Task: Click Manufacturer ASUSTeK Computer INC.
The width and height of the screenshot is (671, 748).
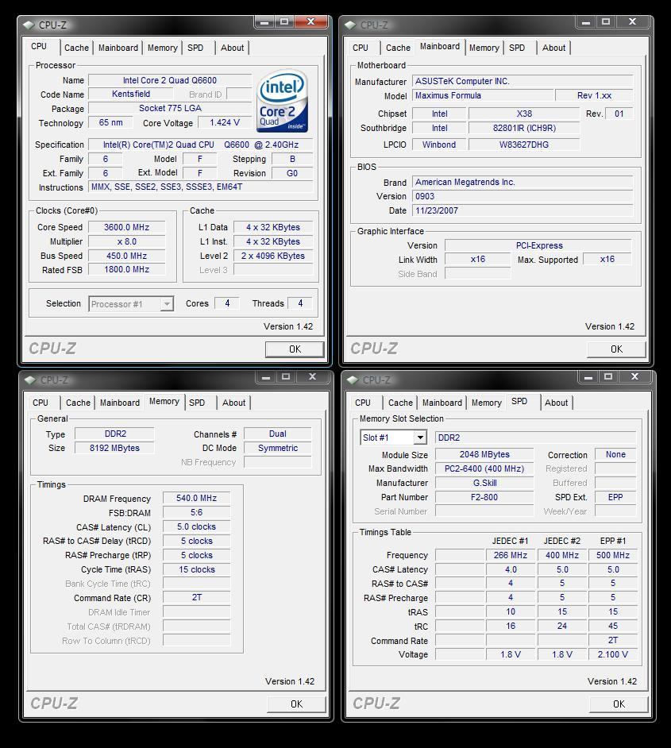Action: click(523, 81)
